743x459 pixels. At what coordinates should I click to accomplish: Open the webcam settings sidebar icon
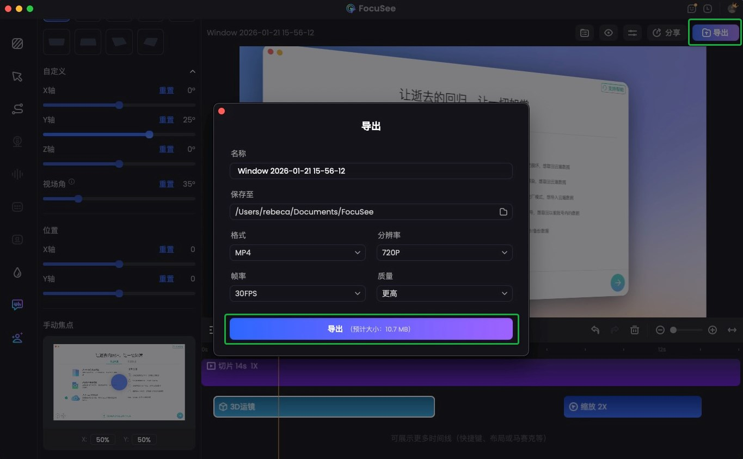pos(17,142)
